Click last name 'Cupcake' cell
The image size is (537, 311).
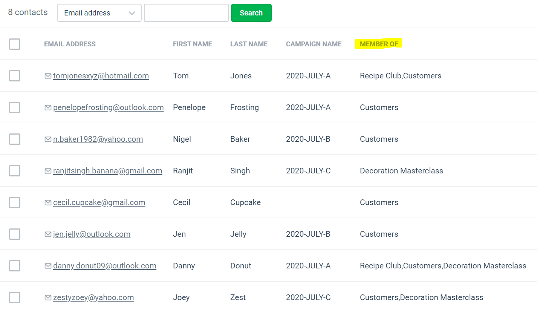(x=245, y=202)
